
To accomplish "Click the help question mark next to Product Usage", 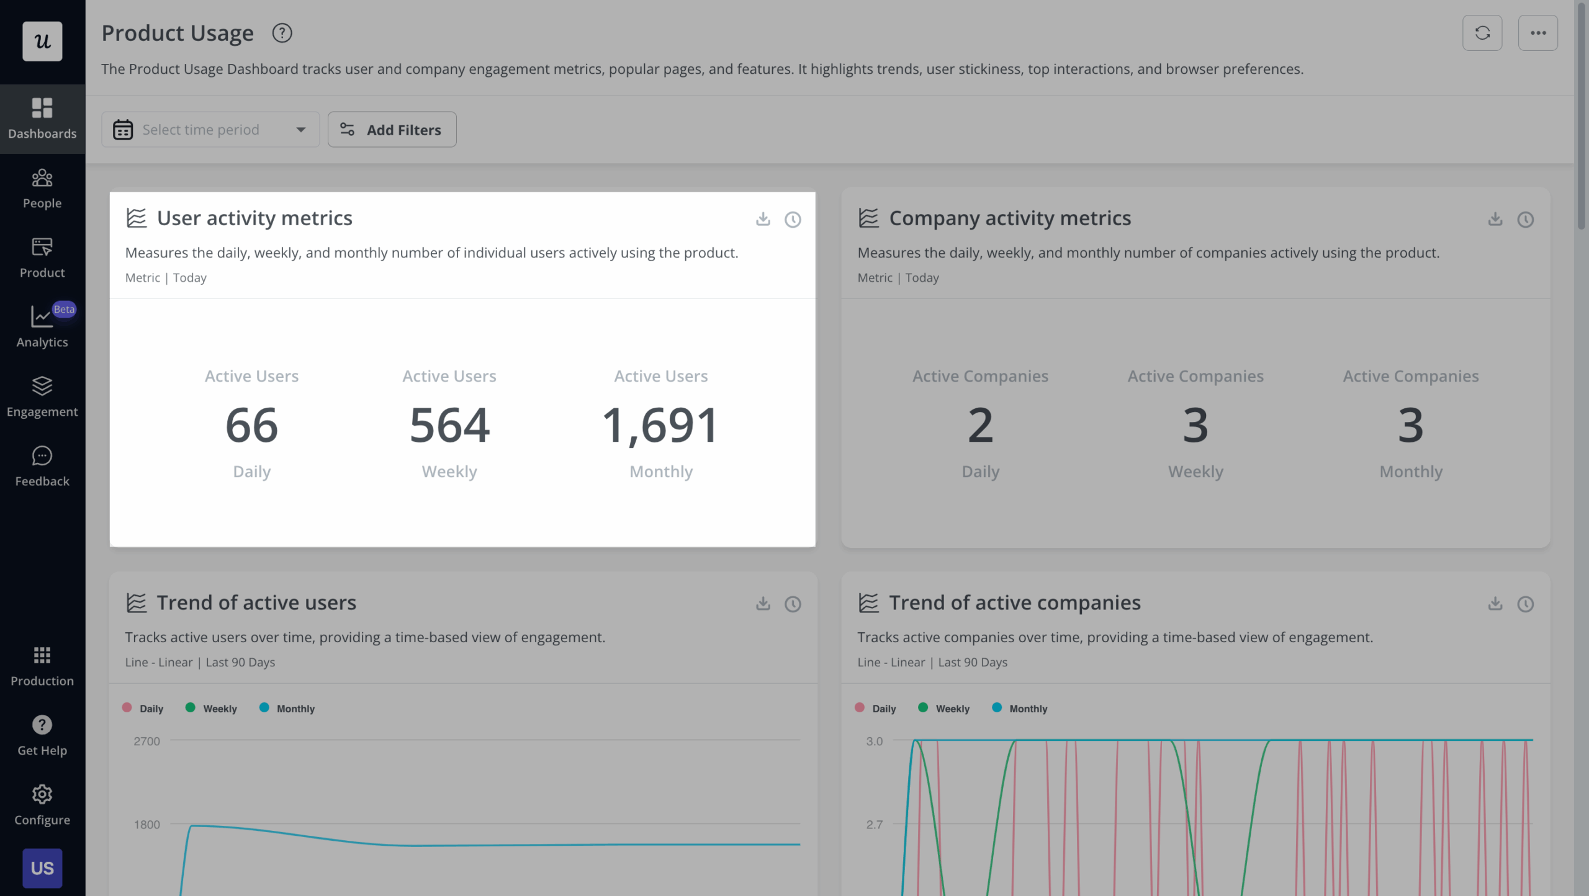I will (x=282, y=33).
